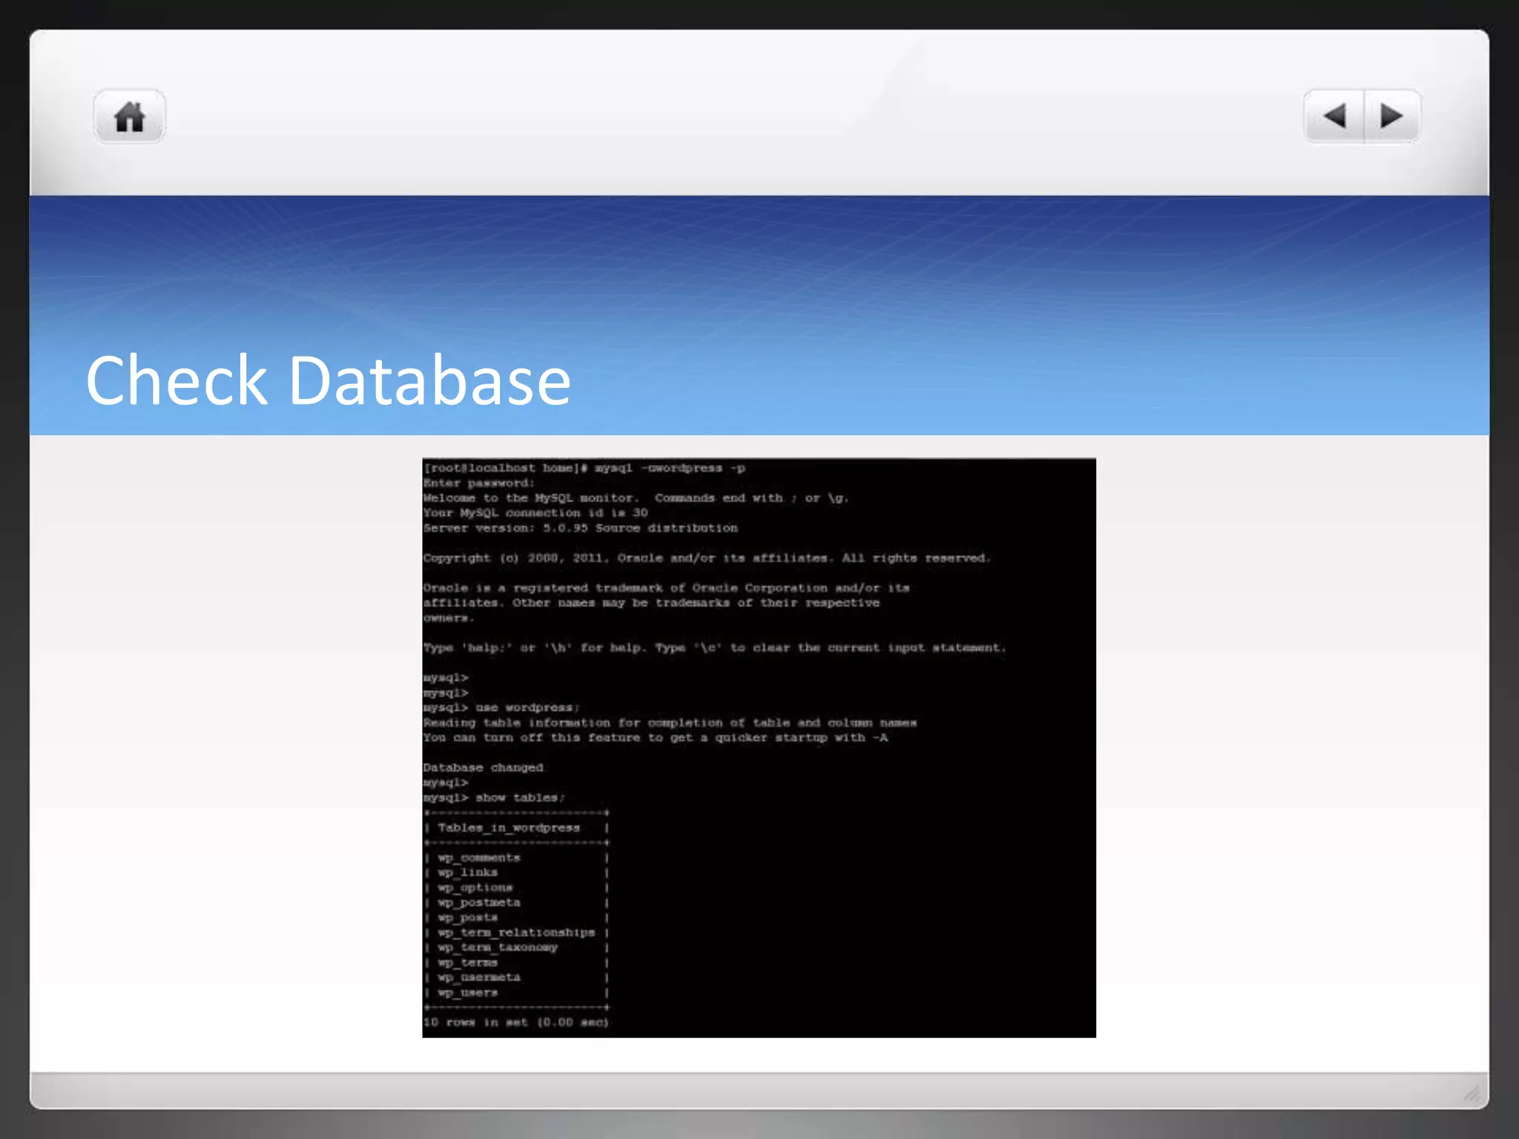Click 'Reading table information for completion' line
1519x1139 pixels.
670,722
